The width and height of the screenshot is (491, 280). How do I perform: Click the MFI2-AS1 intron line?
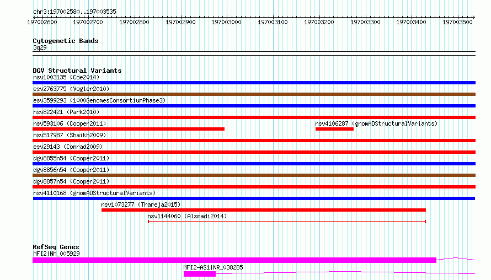[345, 272]
